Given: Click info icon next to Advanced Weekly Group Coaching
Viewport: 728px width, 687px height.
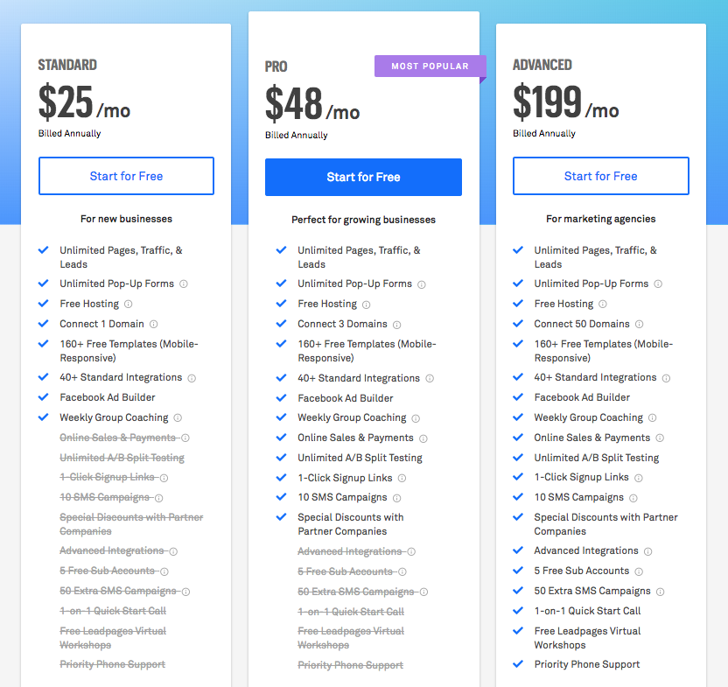Looking at the screenshot, I should 653,417.
